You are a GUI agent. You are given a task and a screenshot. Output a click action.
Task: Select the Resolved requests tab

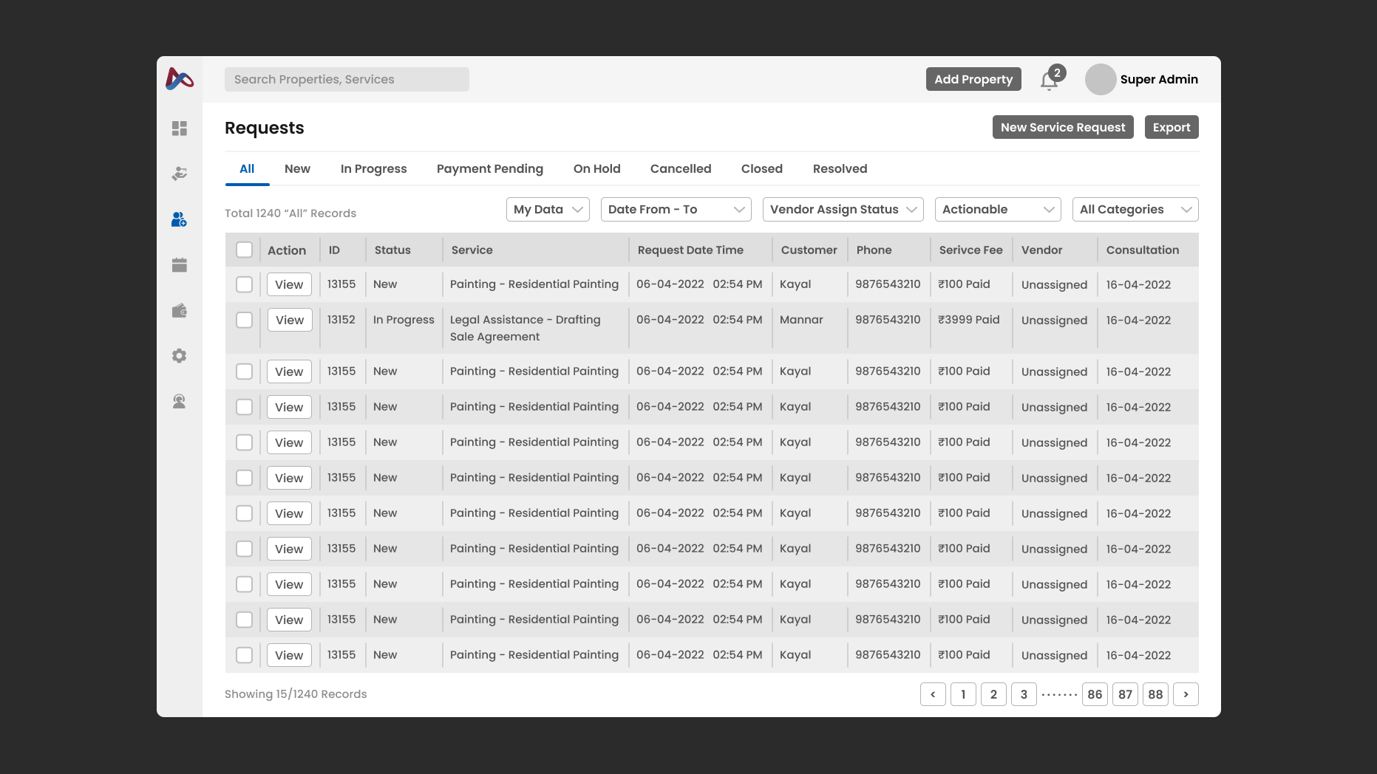coord(840,168)
